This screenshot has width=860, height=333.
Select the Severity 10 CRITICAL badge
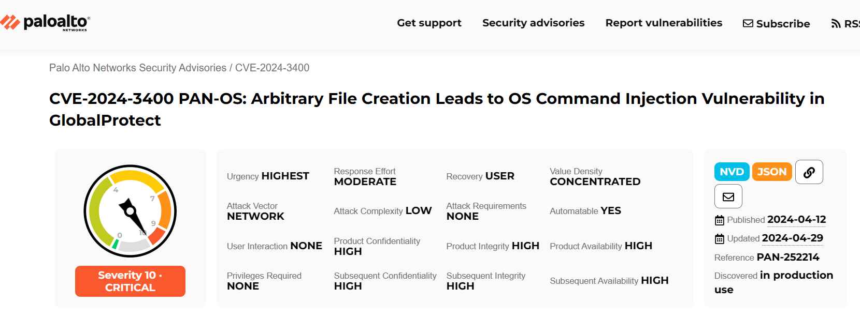130,281
